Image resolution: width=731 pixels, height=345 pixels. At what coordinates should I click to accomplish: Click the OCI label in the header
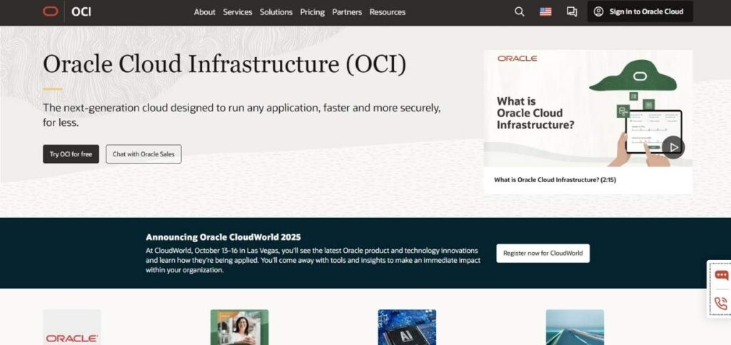click(x=81, y=11)
